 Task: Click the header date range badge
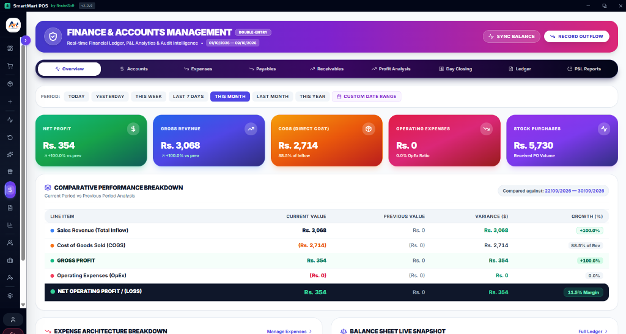pos(233,43)
